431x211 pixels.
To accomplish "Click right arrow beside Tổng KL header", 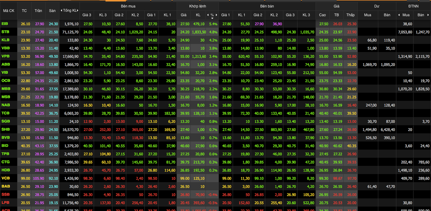I will (x=78, y=11).
